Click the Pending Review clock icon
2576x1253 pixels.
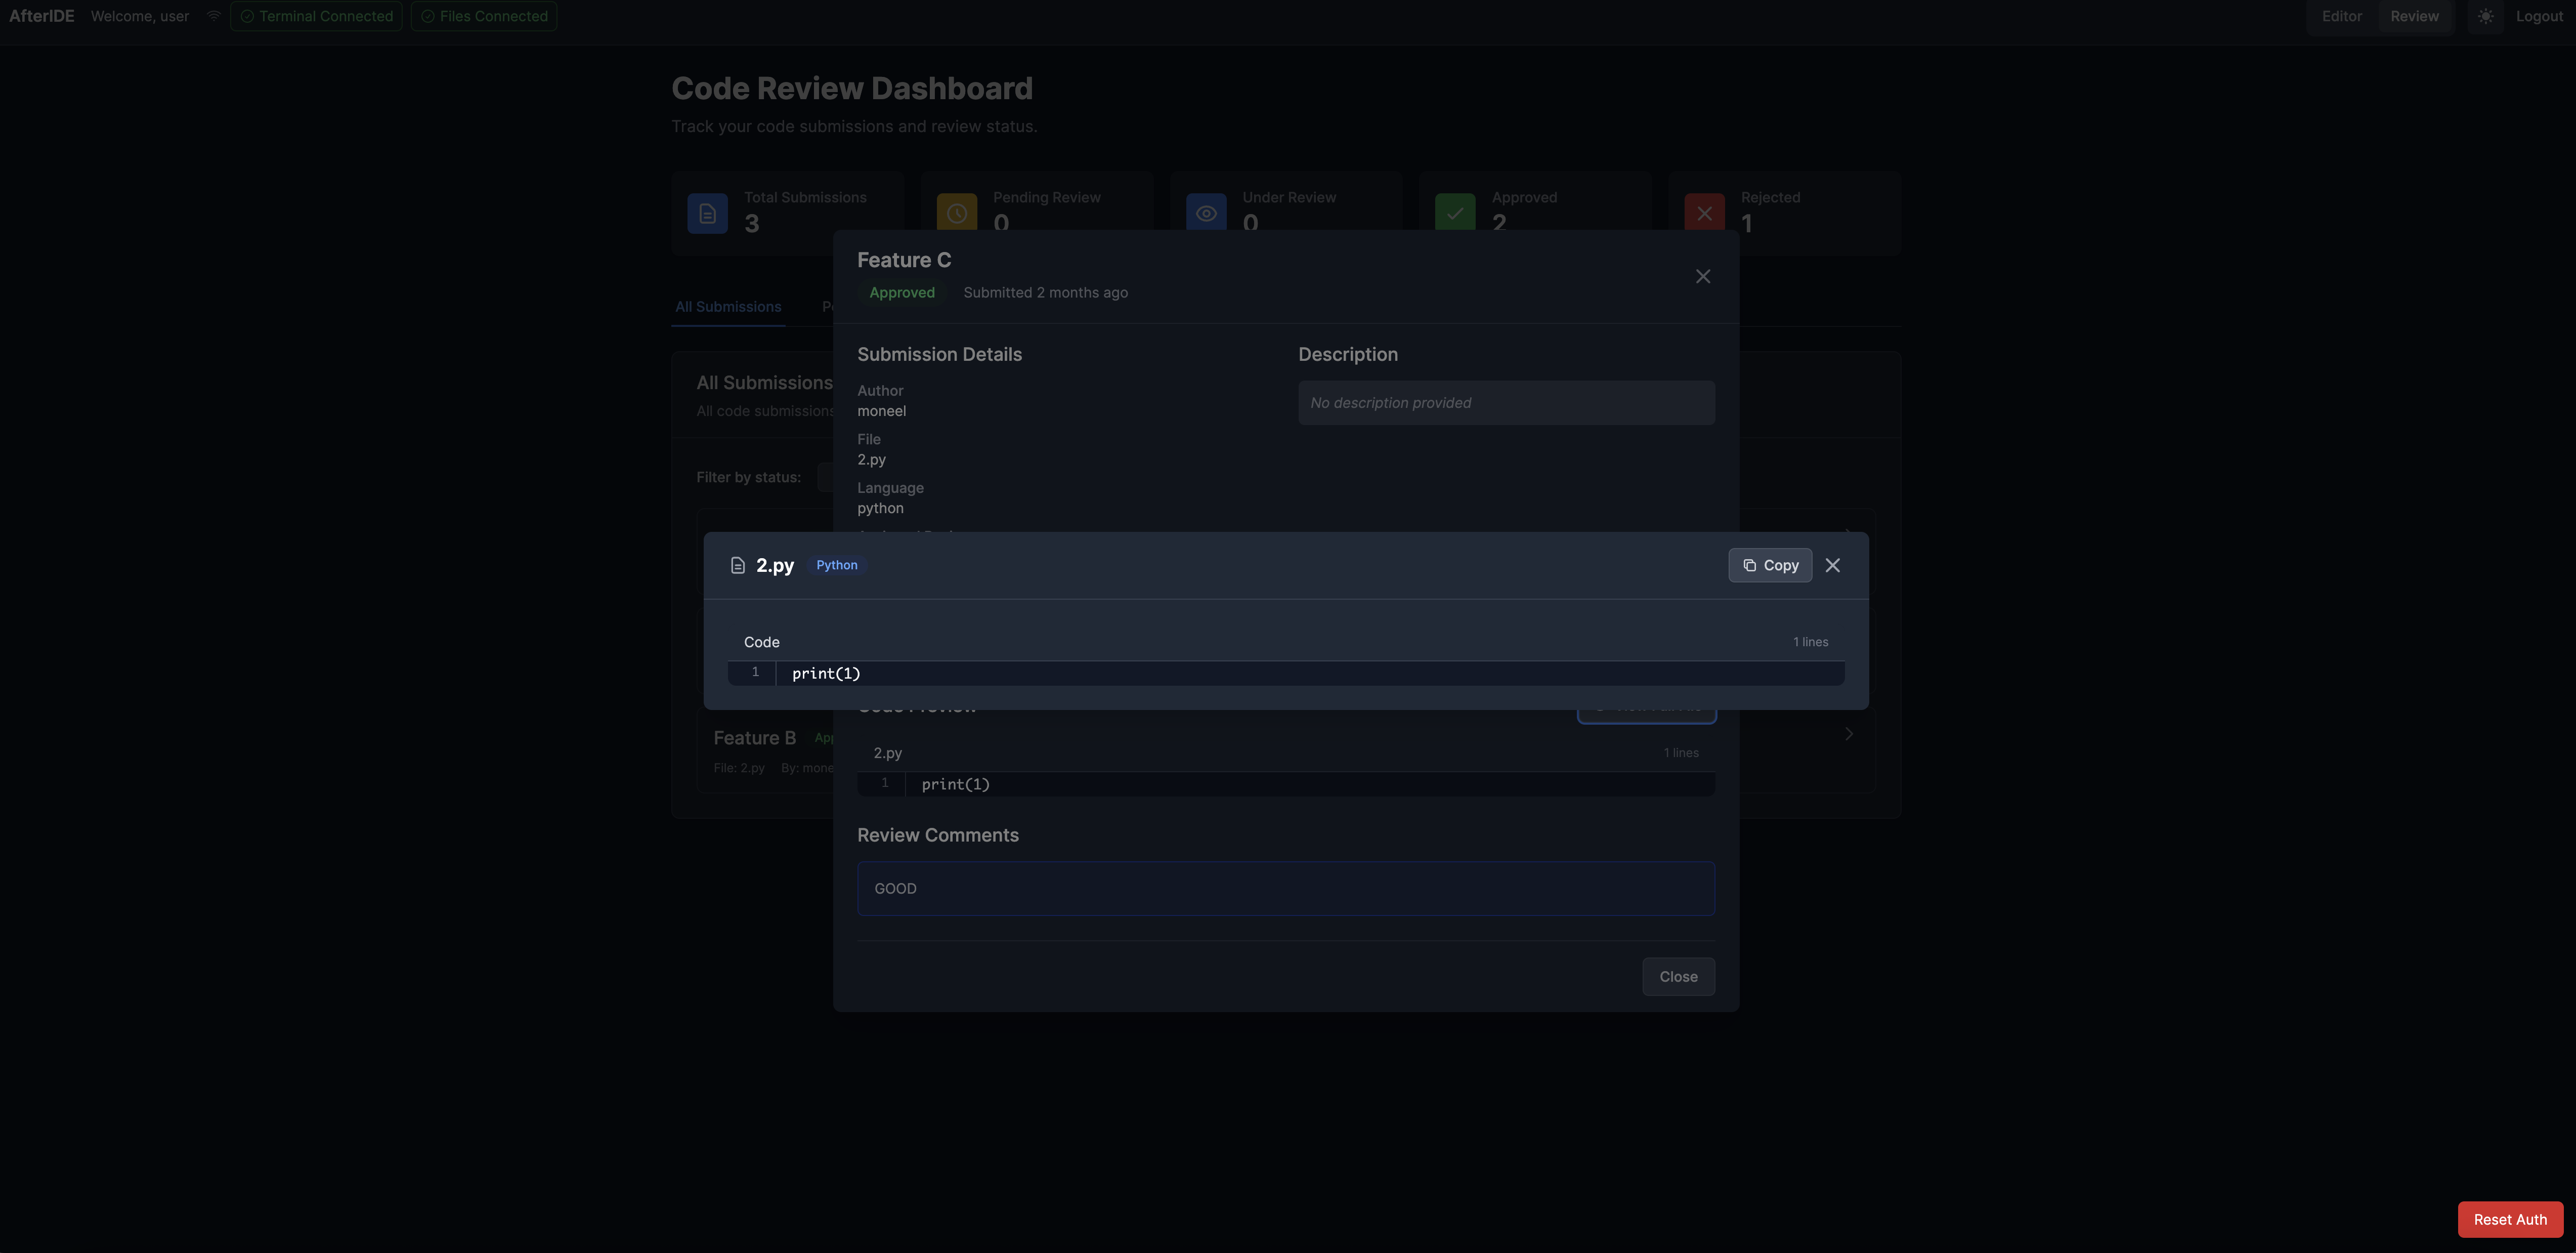tap(956, 213)
